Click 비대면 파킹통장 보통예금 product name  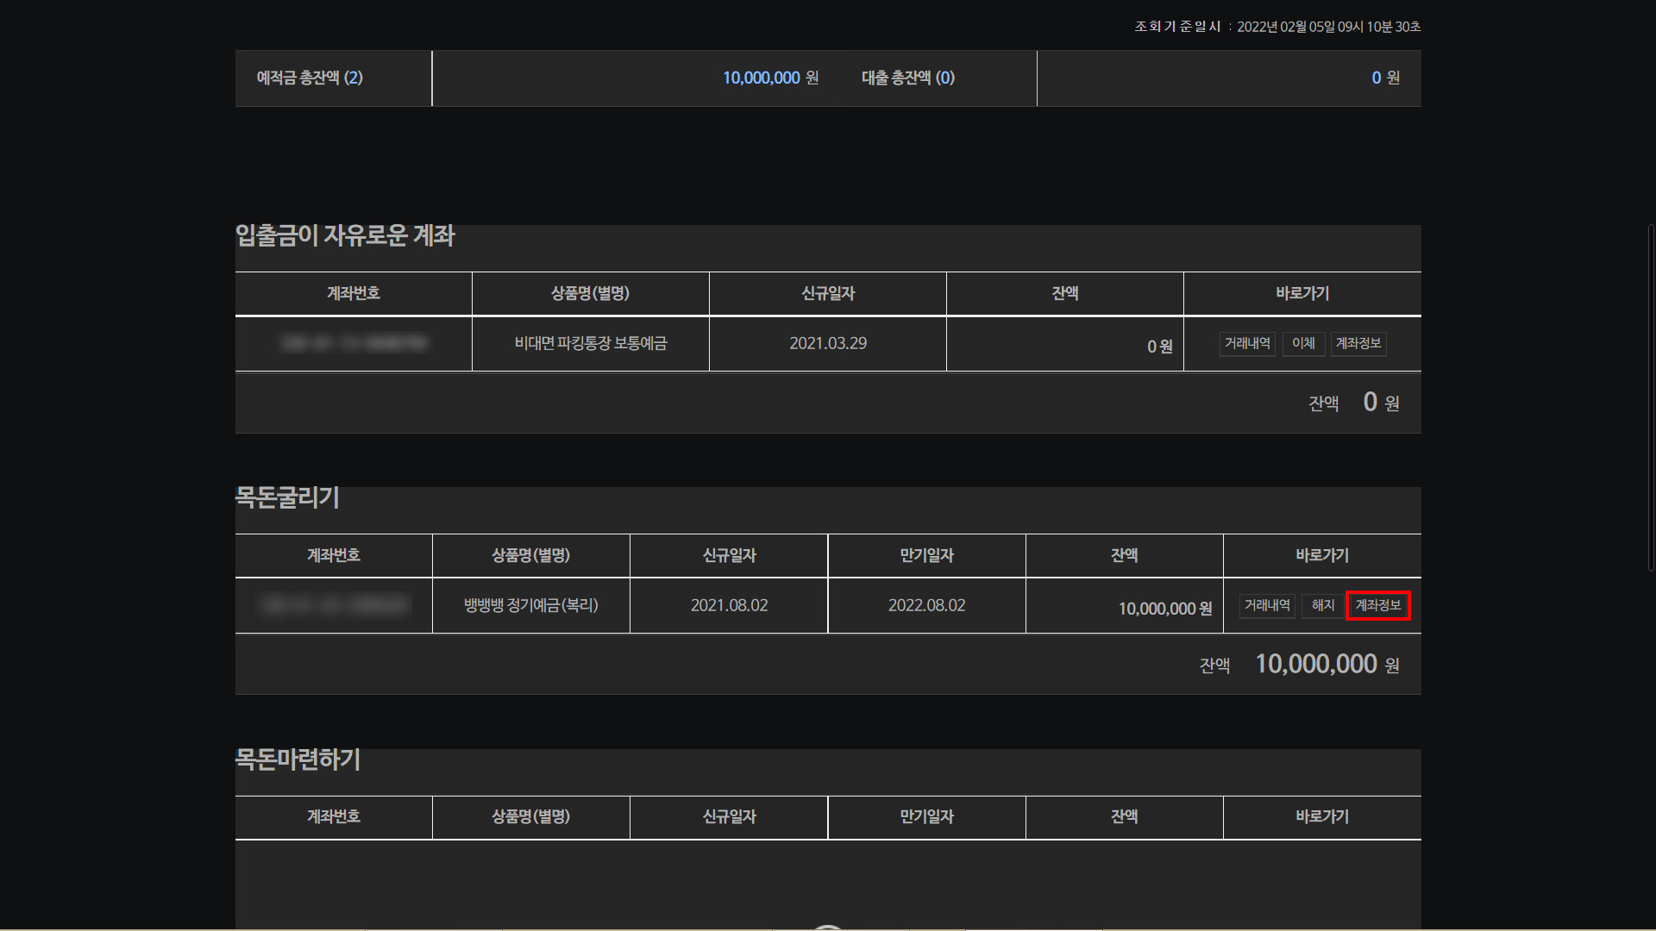590,344
